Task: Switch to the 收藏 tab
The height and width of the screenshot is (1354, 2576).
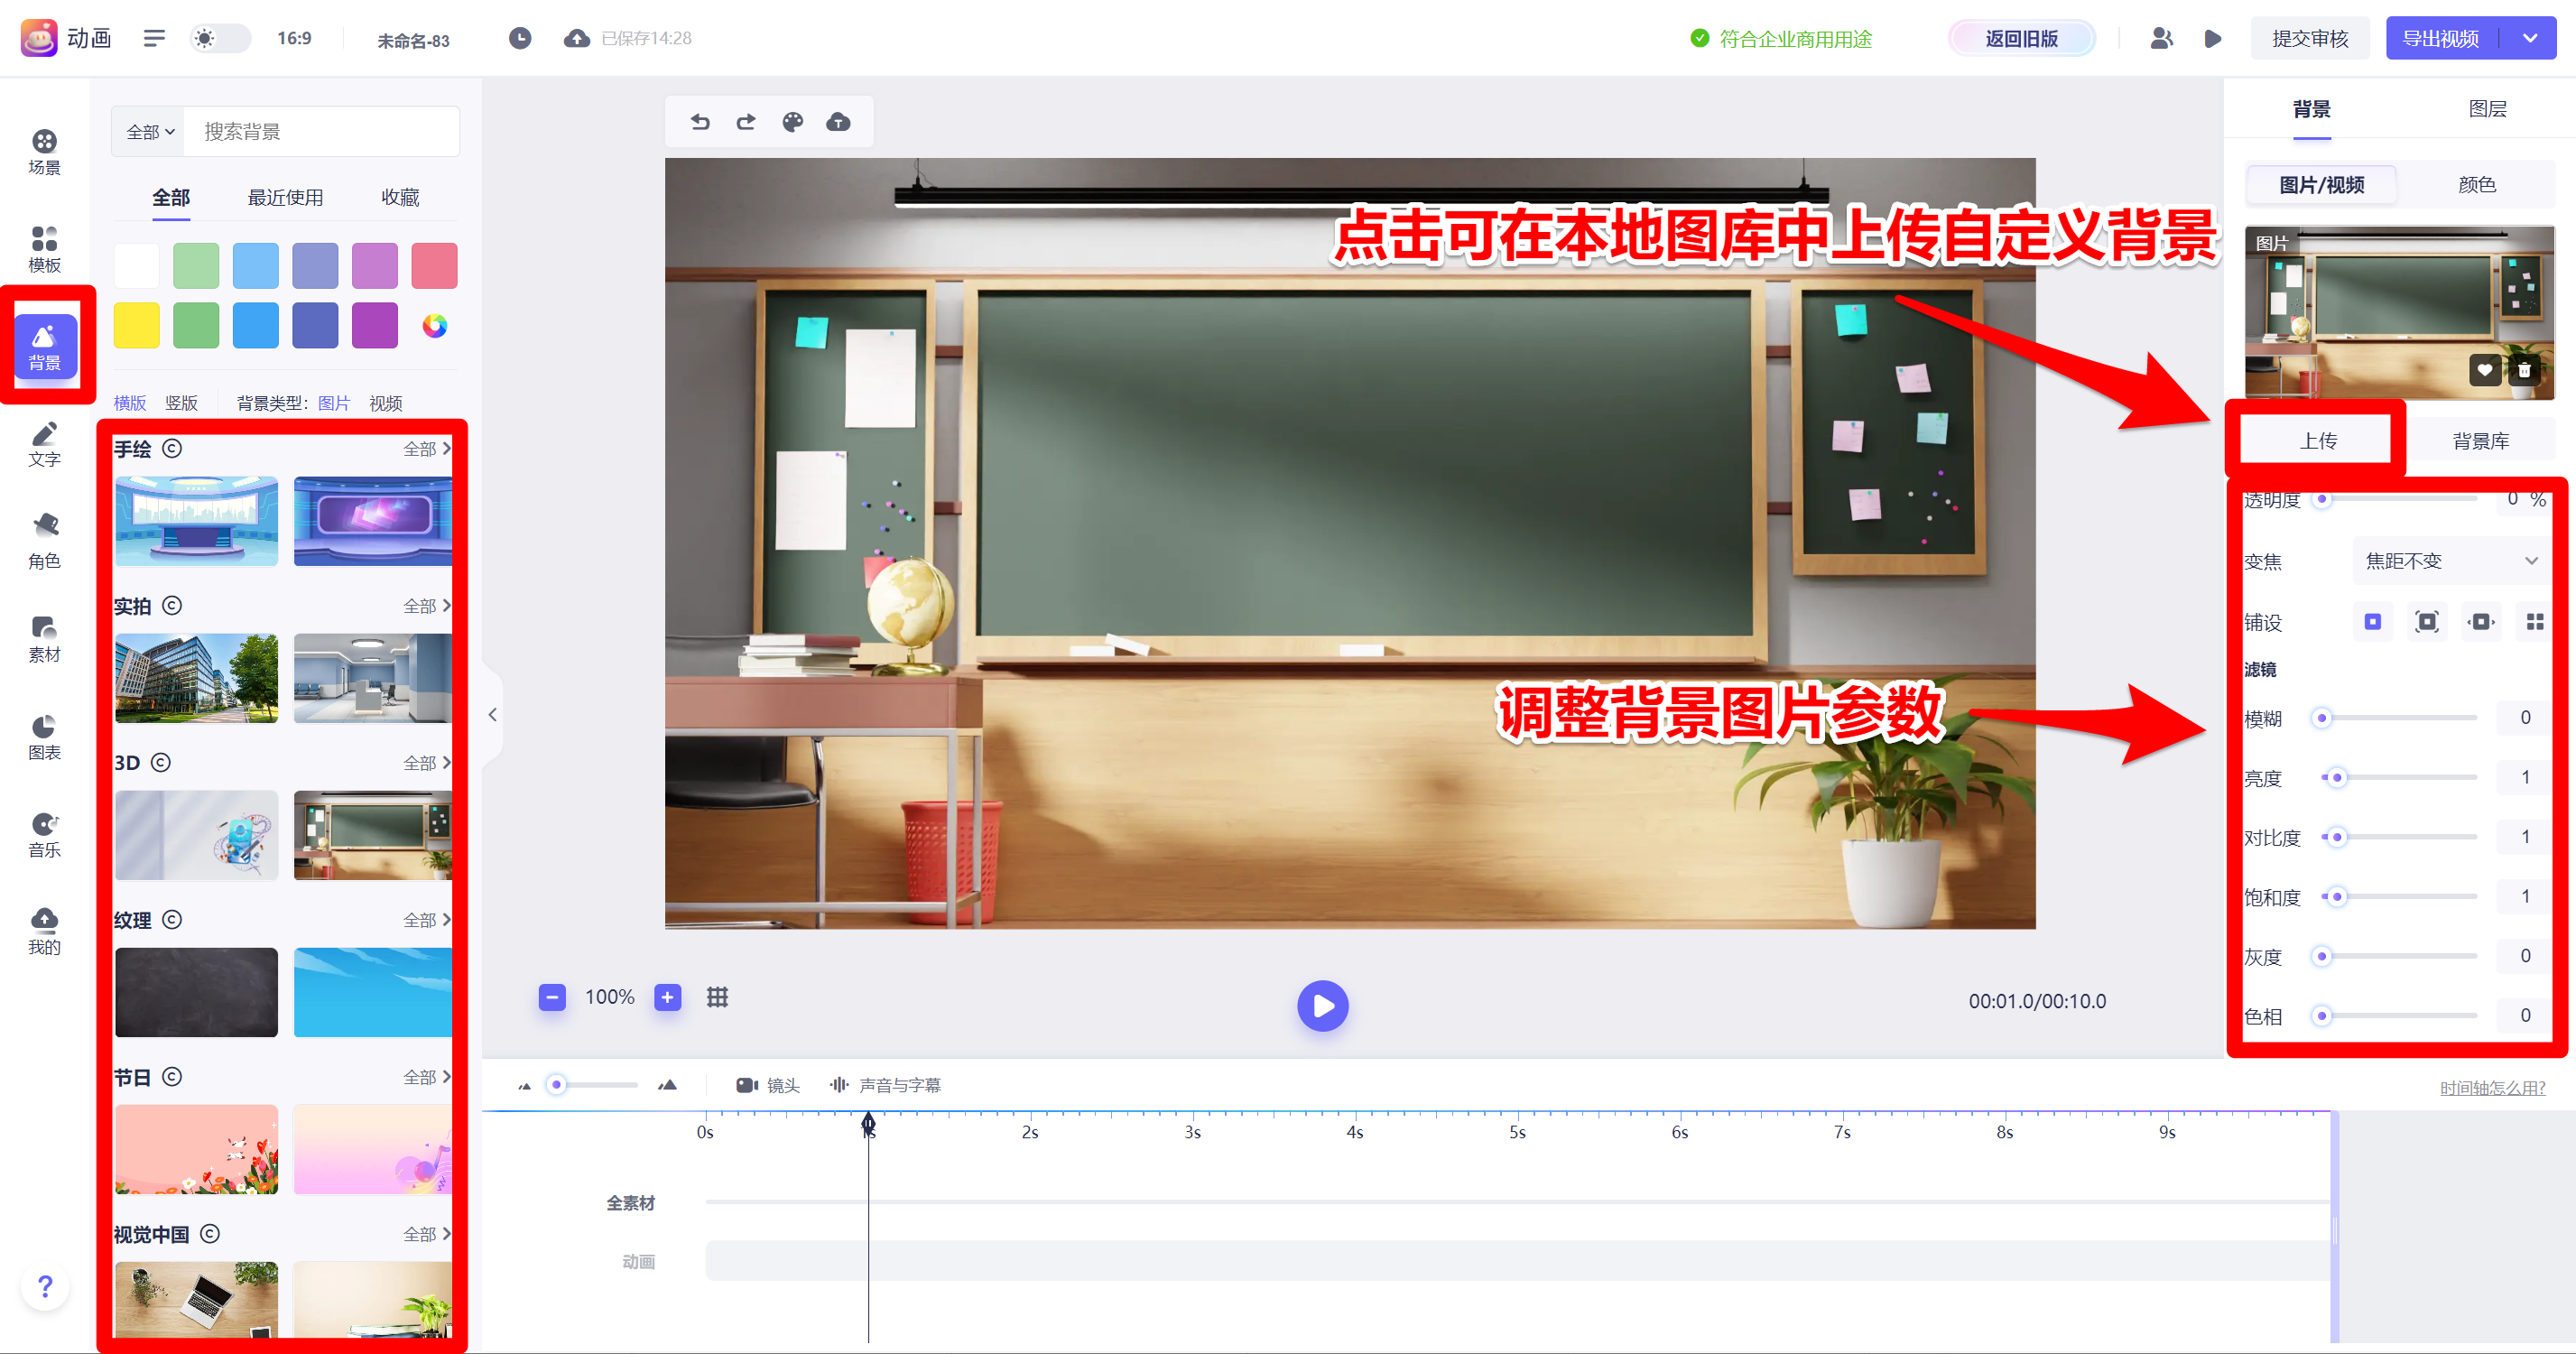Action: [x=400, y=198]
